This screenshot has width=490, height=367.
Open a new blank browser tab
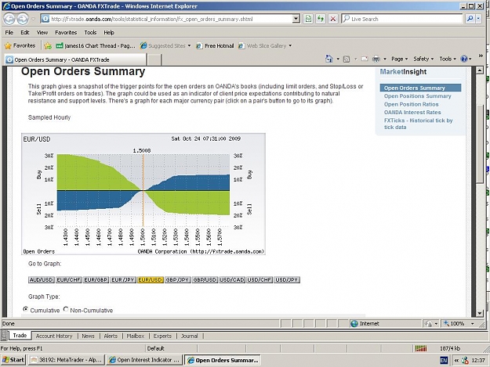[x=154, y=59]
